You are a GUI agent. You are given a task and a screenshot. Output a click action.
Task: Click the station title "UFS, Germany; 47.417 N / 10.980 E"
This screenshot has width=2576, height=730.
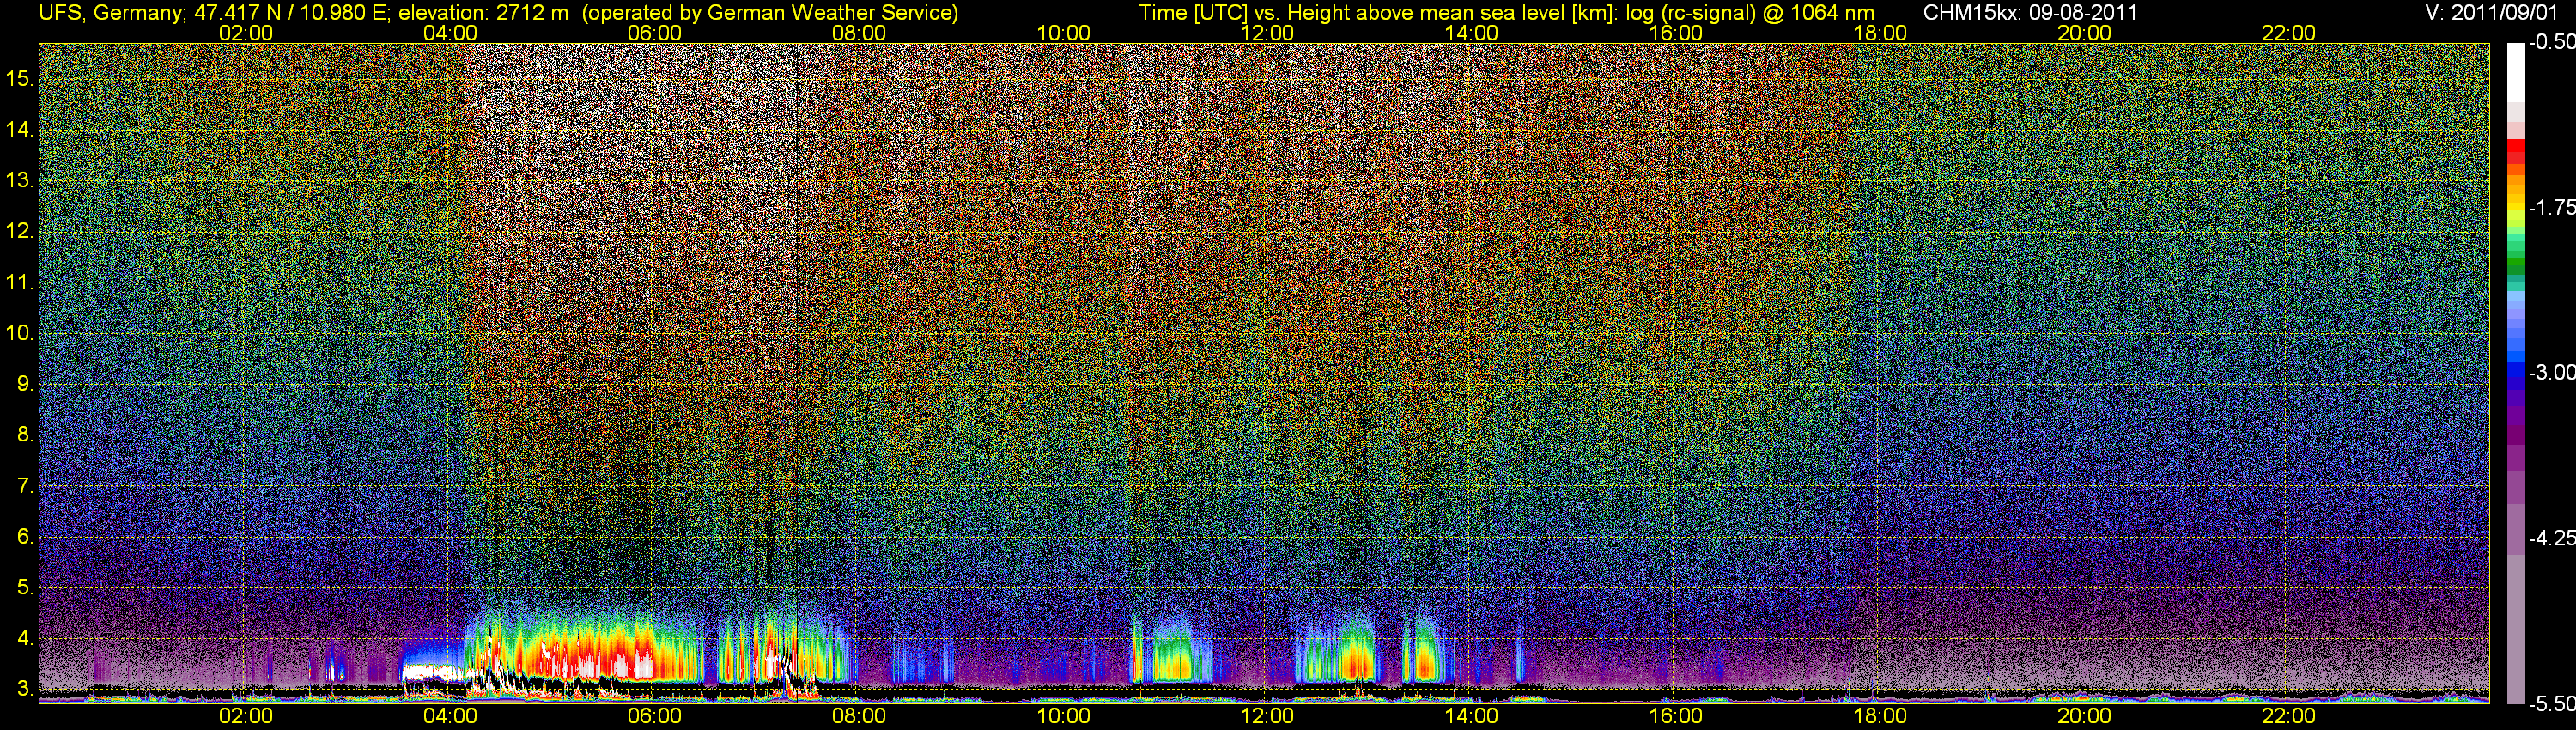[x=215, y=13]
